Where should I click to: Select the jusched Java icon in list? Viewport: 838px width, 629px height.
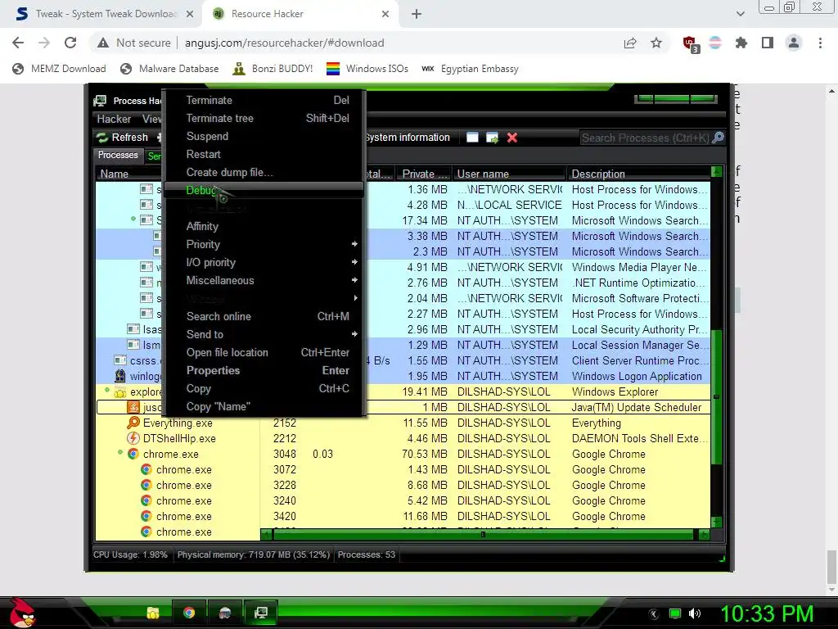tap(133, 407)
